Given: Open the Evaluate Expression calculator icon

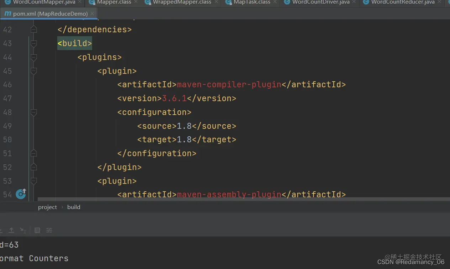Looking at the screenshot, I should [37, 230].
